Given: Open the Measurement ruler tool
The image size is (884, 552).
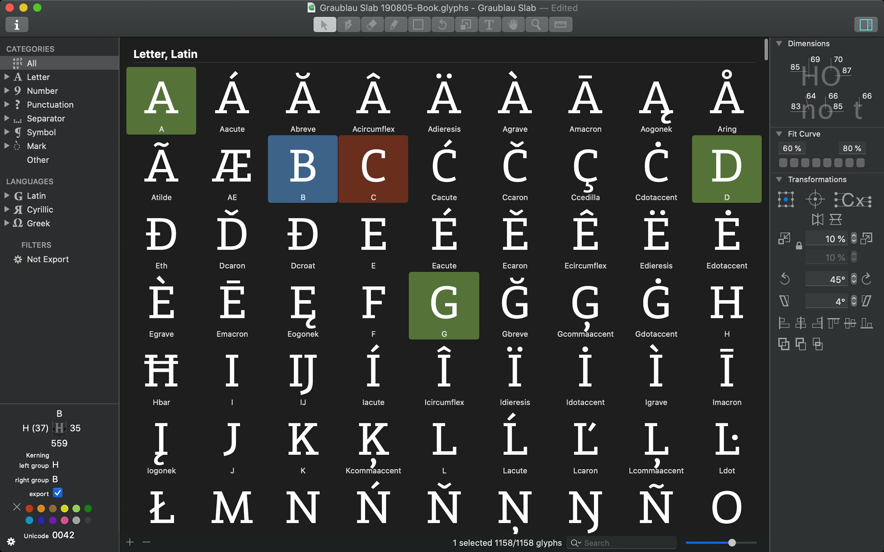Looking at the screenshot, I should (x=560, y=24).
